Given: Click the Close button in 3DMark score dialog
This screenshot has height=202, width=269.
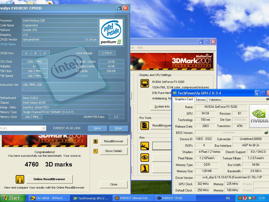Looking at the screenshot, I should pos(114,184).
